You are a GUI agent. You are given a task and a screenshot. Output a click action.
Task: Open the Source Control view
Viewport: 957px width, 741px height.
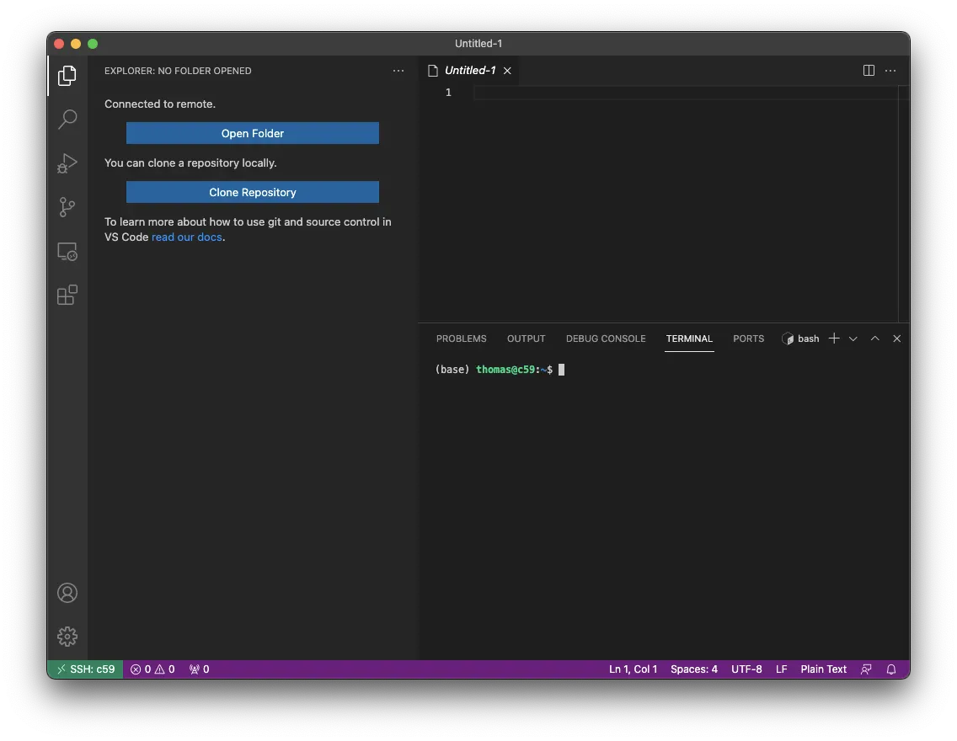(67, 207)
